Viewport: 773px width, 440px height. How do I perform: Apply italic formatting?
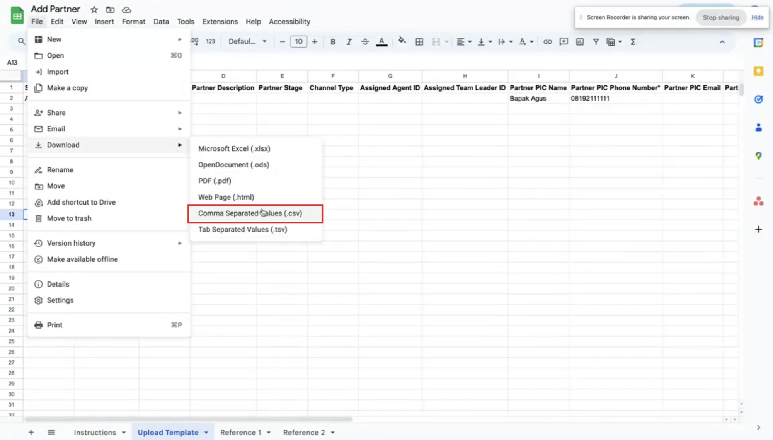(x=349, y=42)
